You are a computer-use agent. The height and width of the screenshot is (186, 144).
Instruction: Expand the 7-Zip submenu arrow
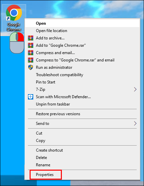click(x=135, y=89)
